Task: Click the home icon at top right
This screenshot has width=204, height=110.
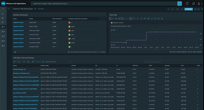Action: (199, 9)
